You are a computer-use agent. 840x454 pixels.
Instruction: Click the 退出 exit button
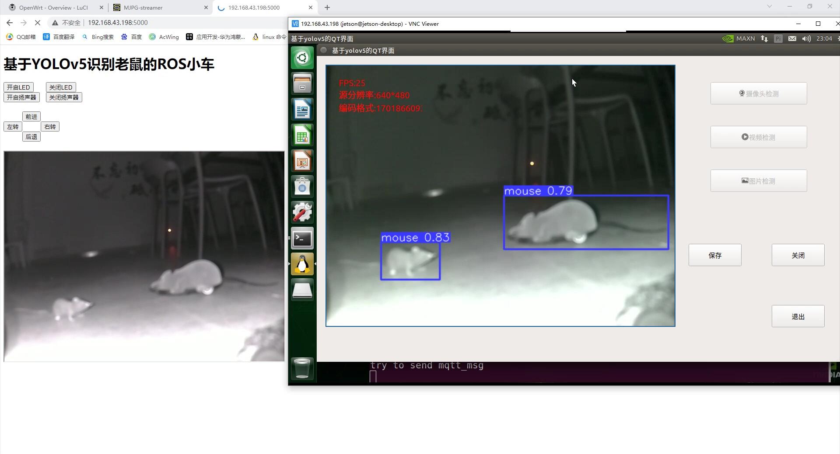point(798,316)
